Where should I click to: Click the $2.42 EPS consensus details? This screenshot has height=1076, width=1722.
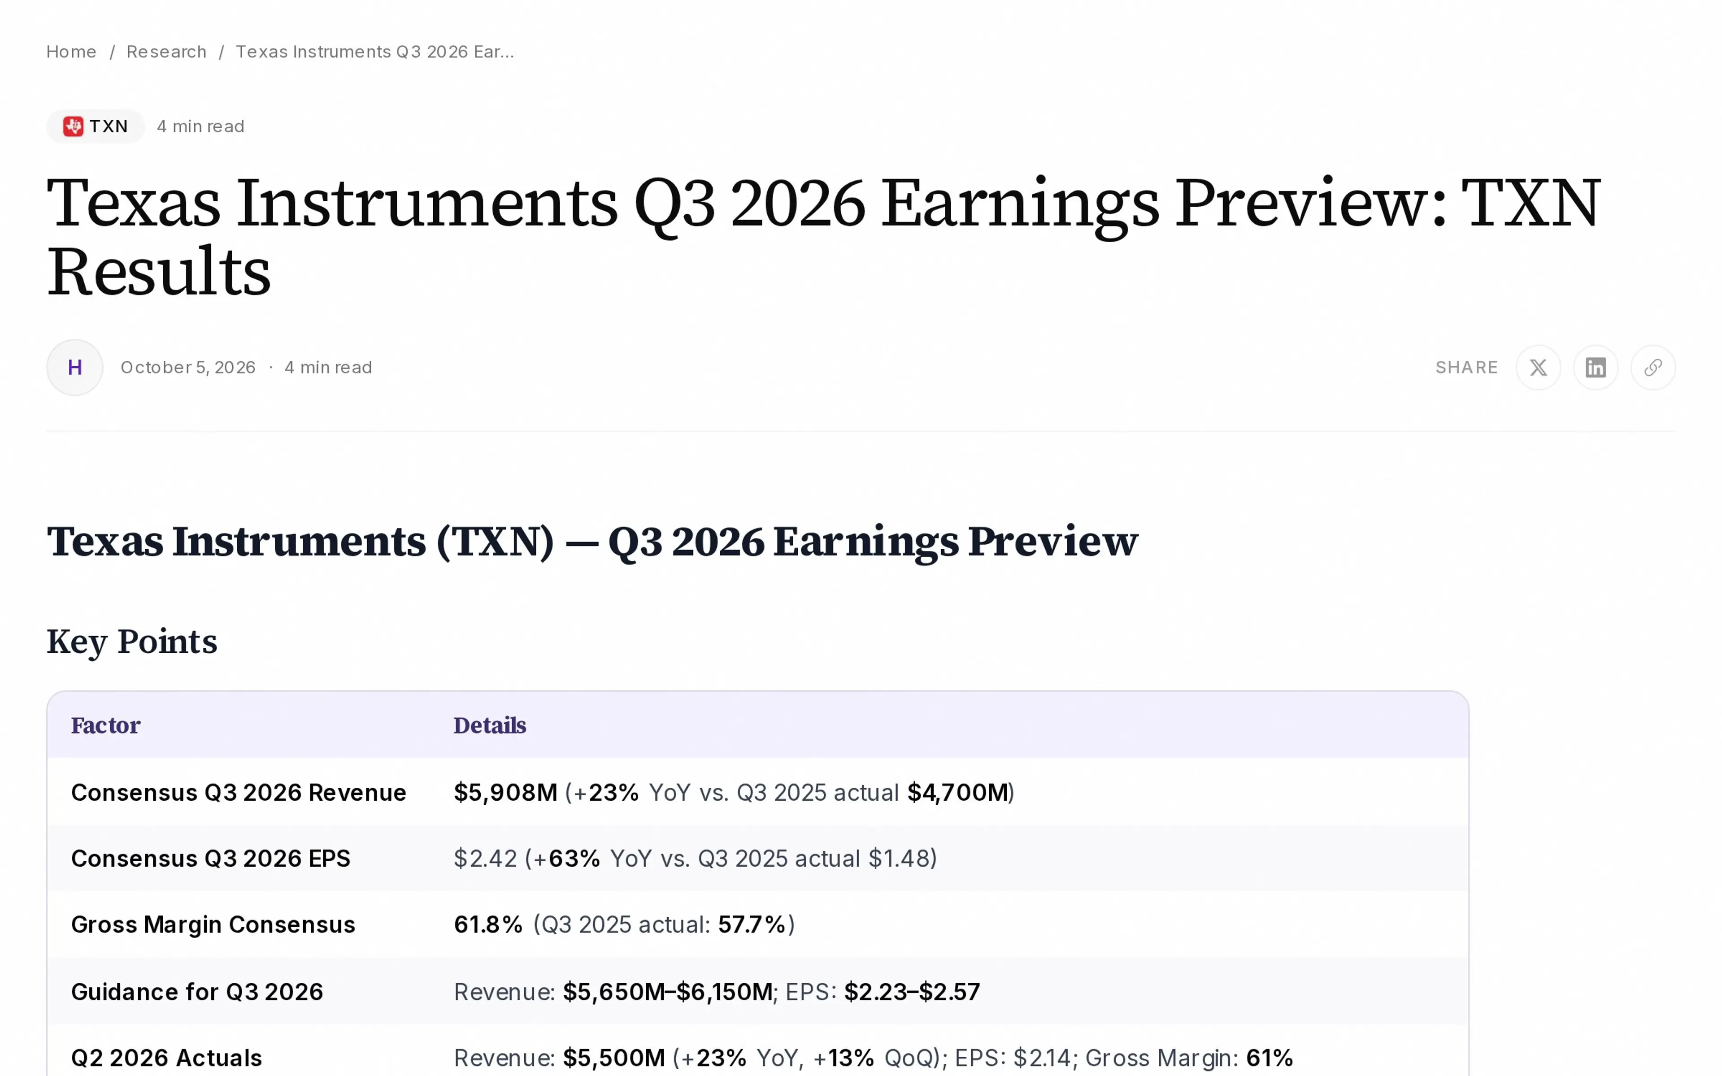[695, 858]
